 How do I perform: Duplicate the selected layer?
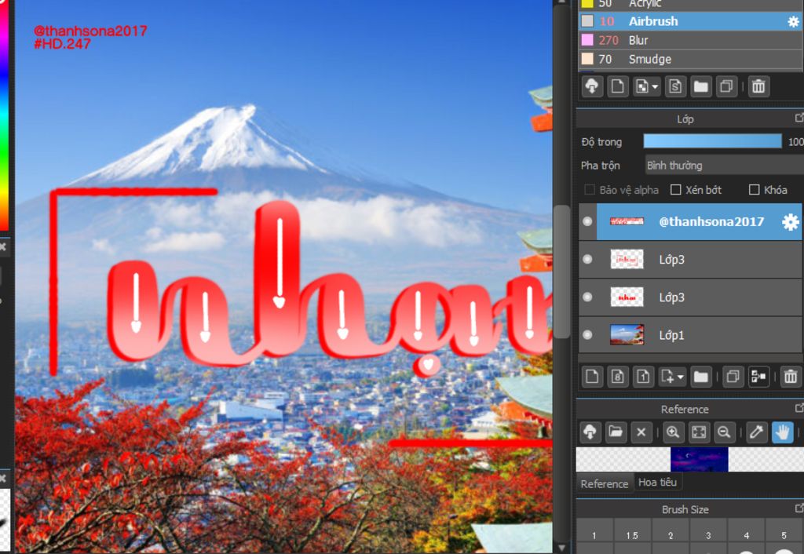(x=733, y=377)
